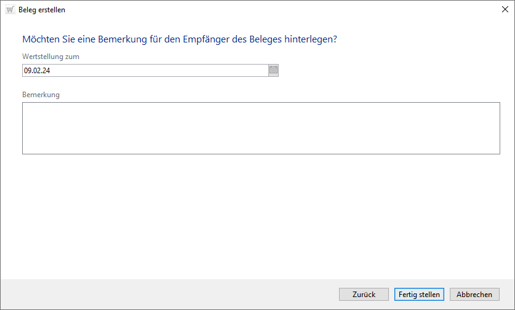Click the Wertstellung zum date field
The width and height of the screenshot is (515, 310).
coord(145,71)
